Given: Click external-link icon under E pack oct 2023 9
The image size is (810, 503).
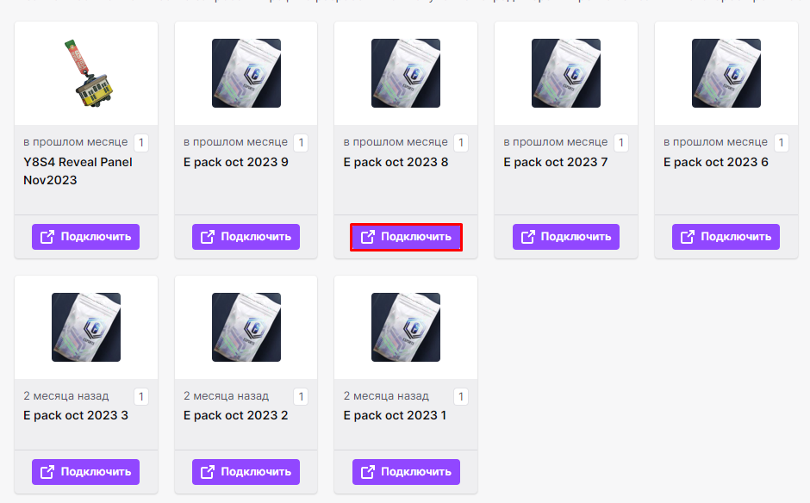Looking at the screenshot, I should (208, 237).
